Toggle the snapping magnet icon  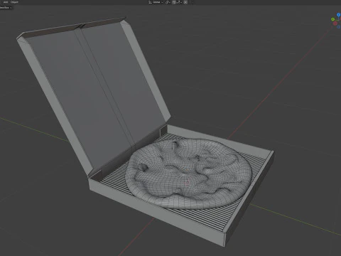click(x=174, y=2)
